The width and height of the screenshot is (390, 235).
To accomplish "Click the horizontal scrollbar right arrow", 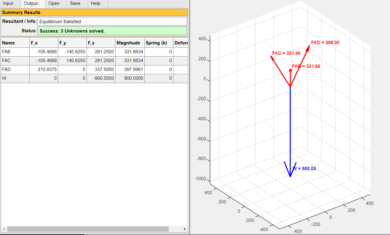I will pyautogui.click(x=185, y=229).
